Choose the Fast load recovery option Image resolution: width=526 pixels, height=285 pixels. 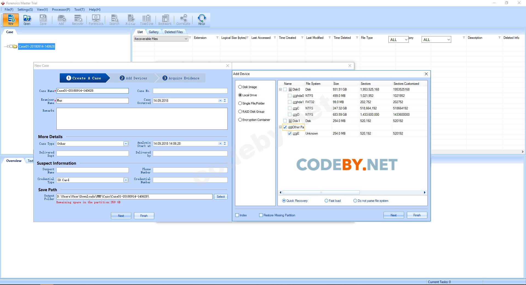coord(326,201)
